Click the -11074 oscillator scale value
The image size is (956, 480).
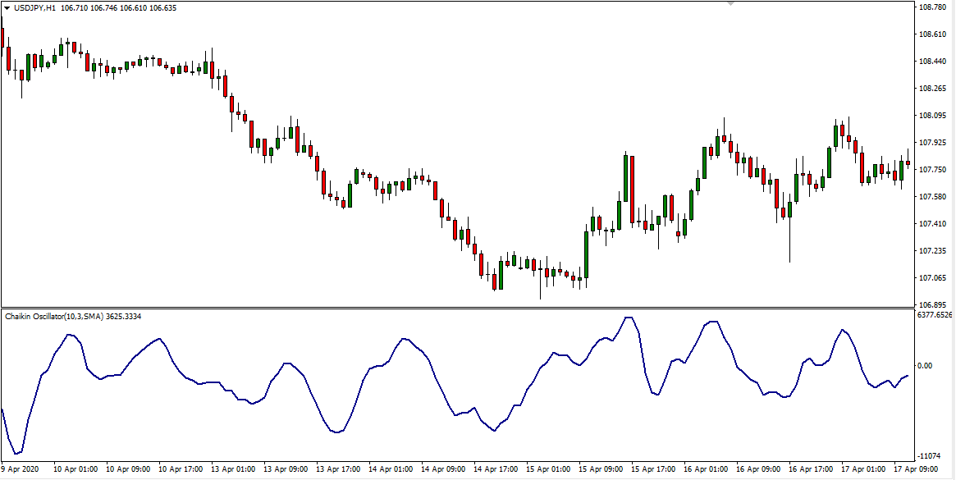click(929, 456)
